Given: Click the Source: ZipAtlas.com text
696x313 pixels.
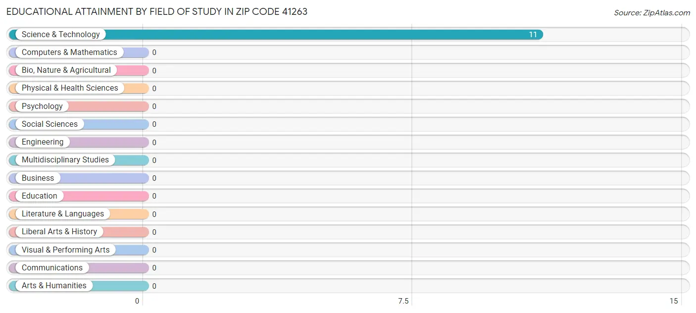Looking at the screenshot, I should (x=652, y=13).
